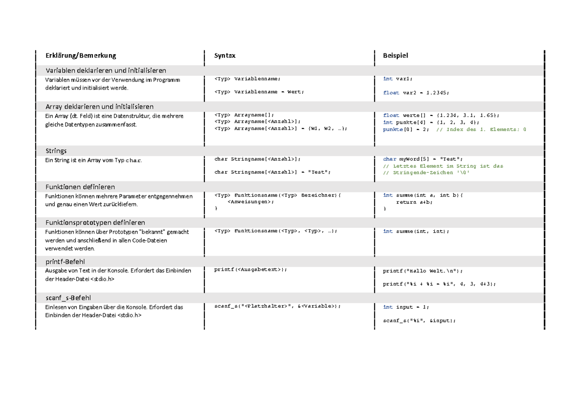The height and width of the screenshot is (415, 587).
Task: Click the 'scanf_s-Befehl' section heading
Action: coord(68,298)
